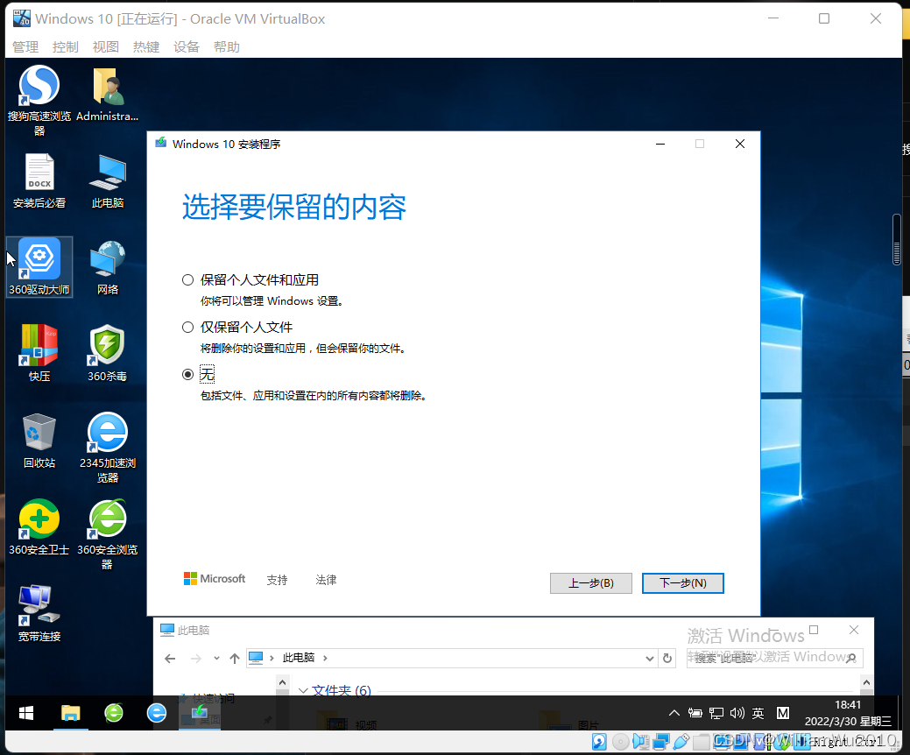The image size is (910, 755).
Task: Select the 360安全卫士 desktop icon
Action: click(x=39, y=527)
